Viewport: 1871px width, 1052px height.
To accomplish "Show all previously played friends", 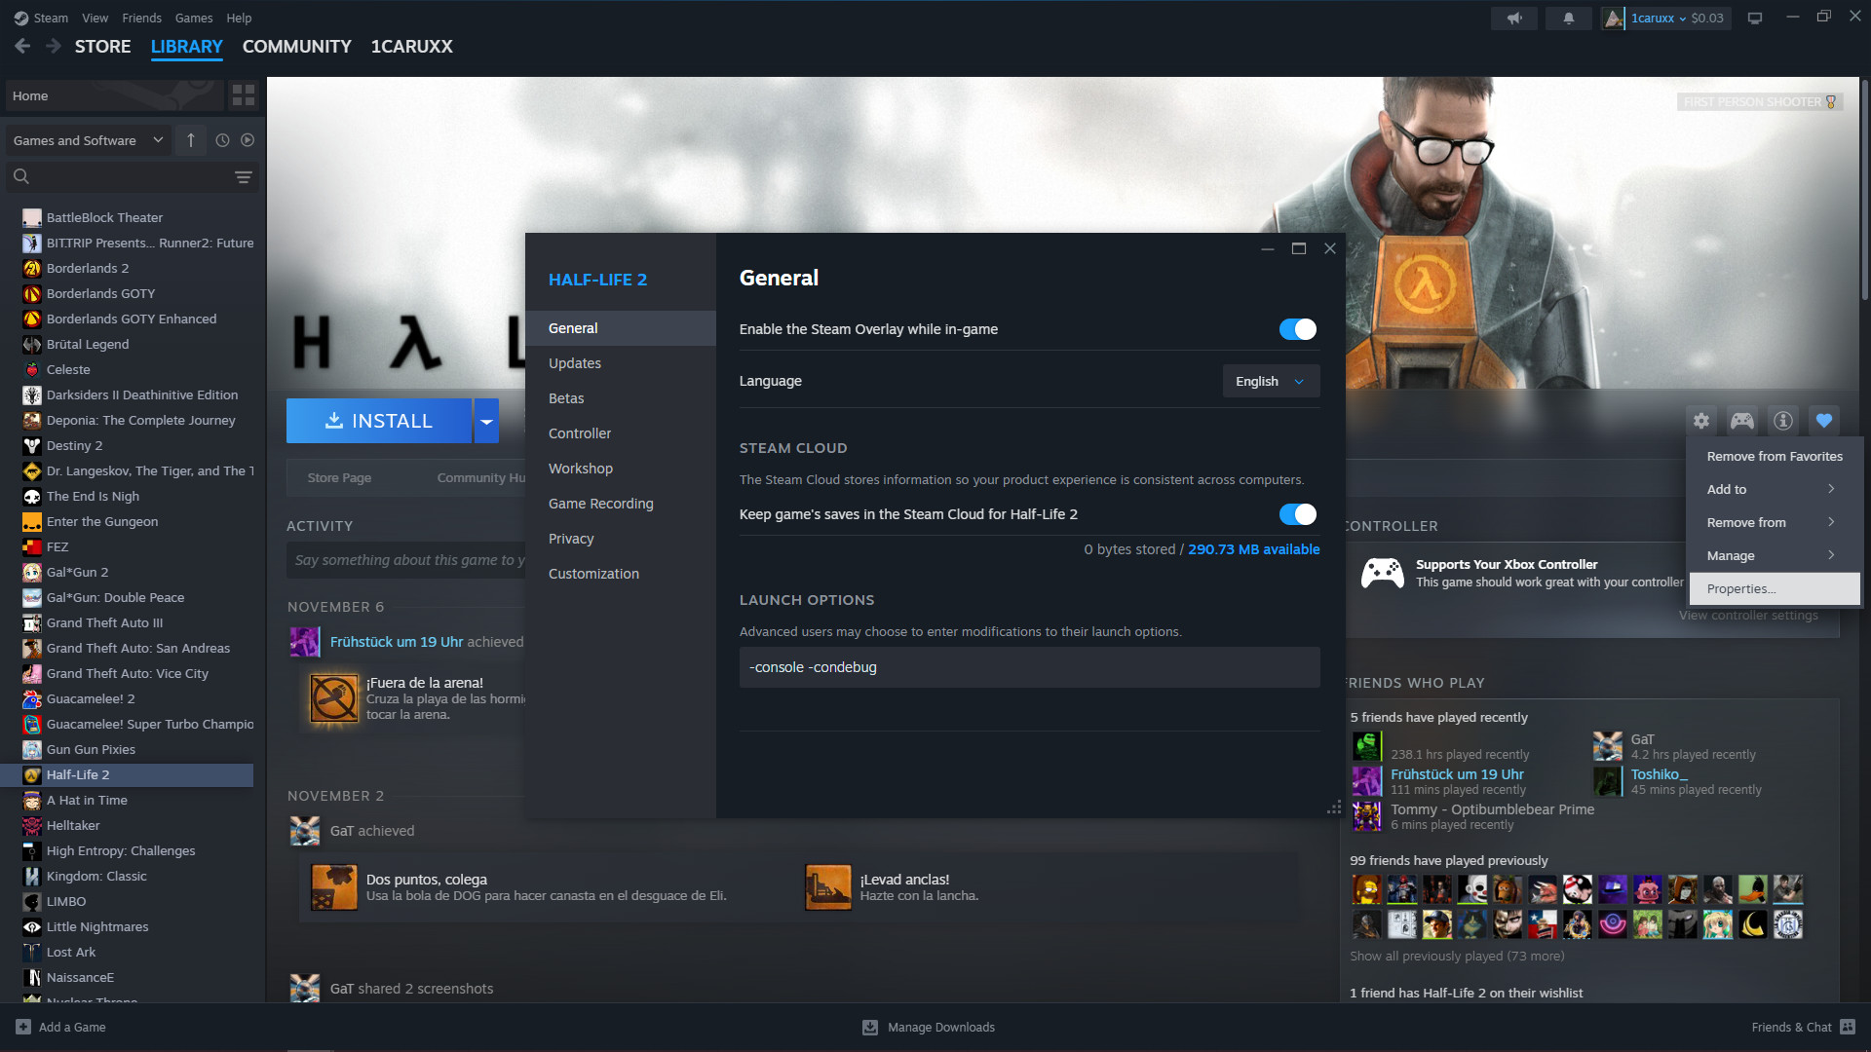I will click(x=1457, y=956).
